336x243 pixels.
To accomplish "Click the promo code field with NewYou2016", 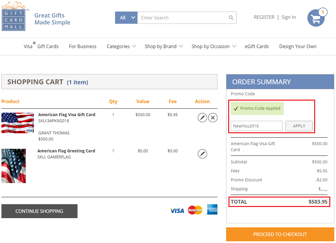I will coord(256,126).
